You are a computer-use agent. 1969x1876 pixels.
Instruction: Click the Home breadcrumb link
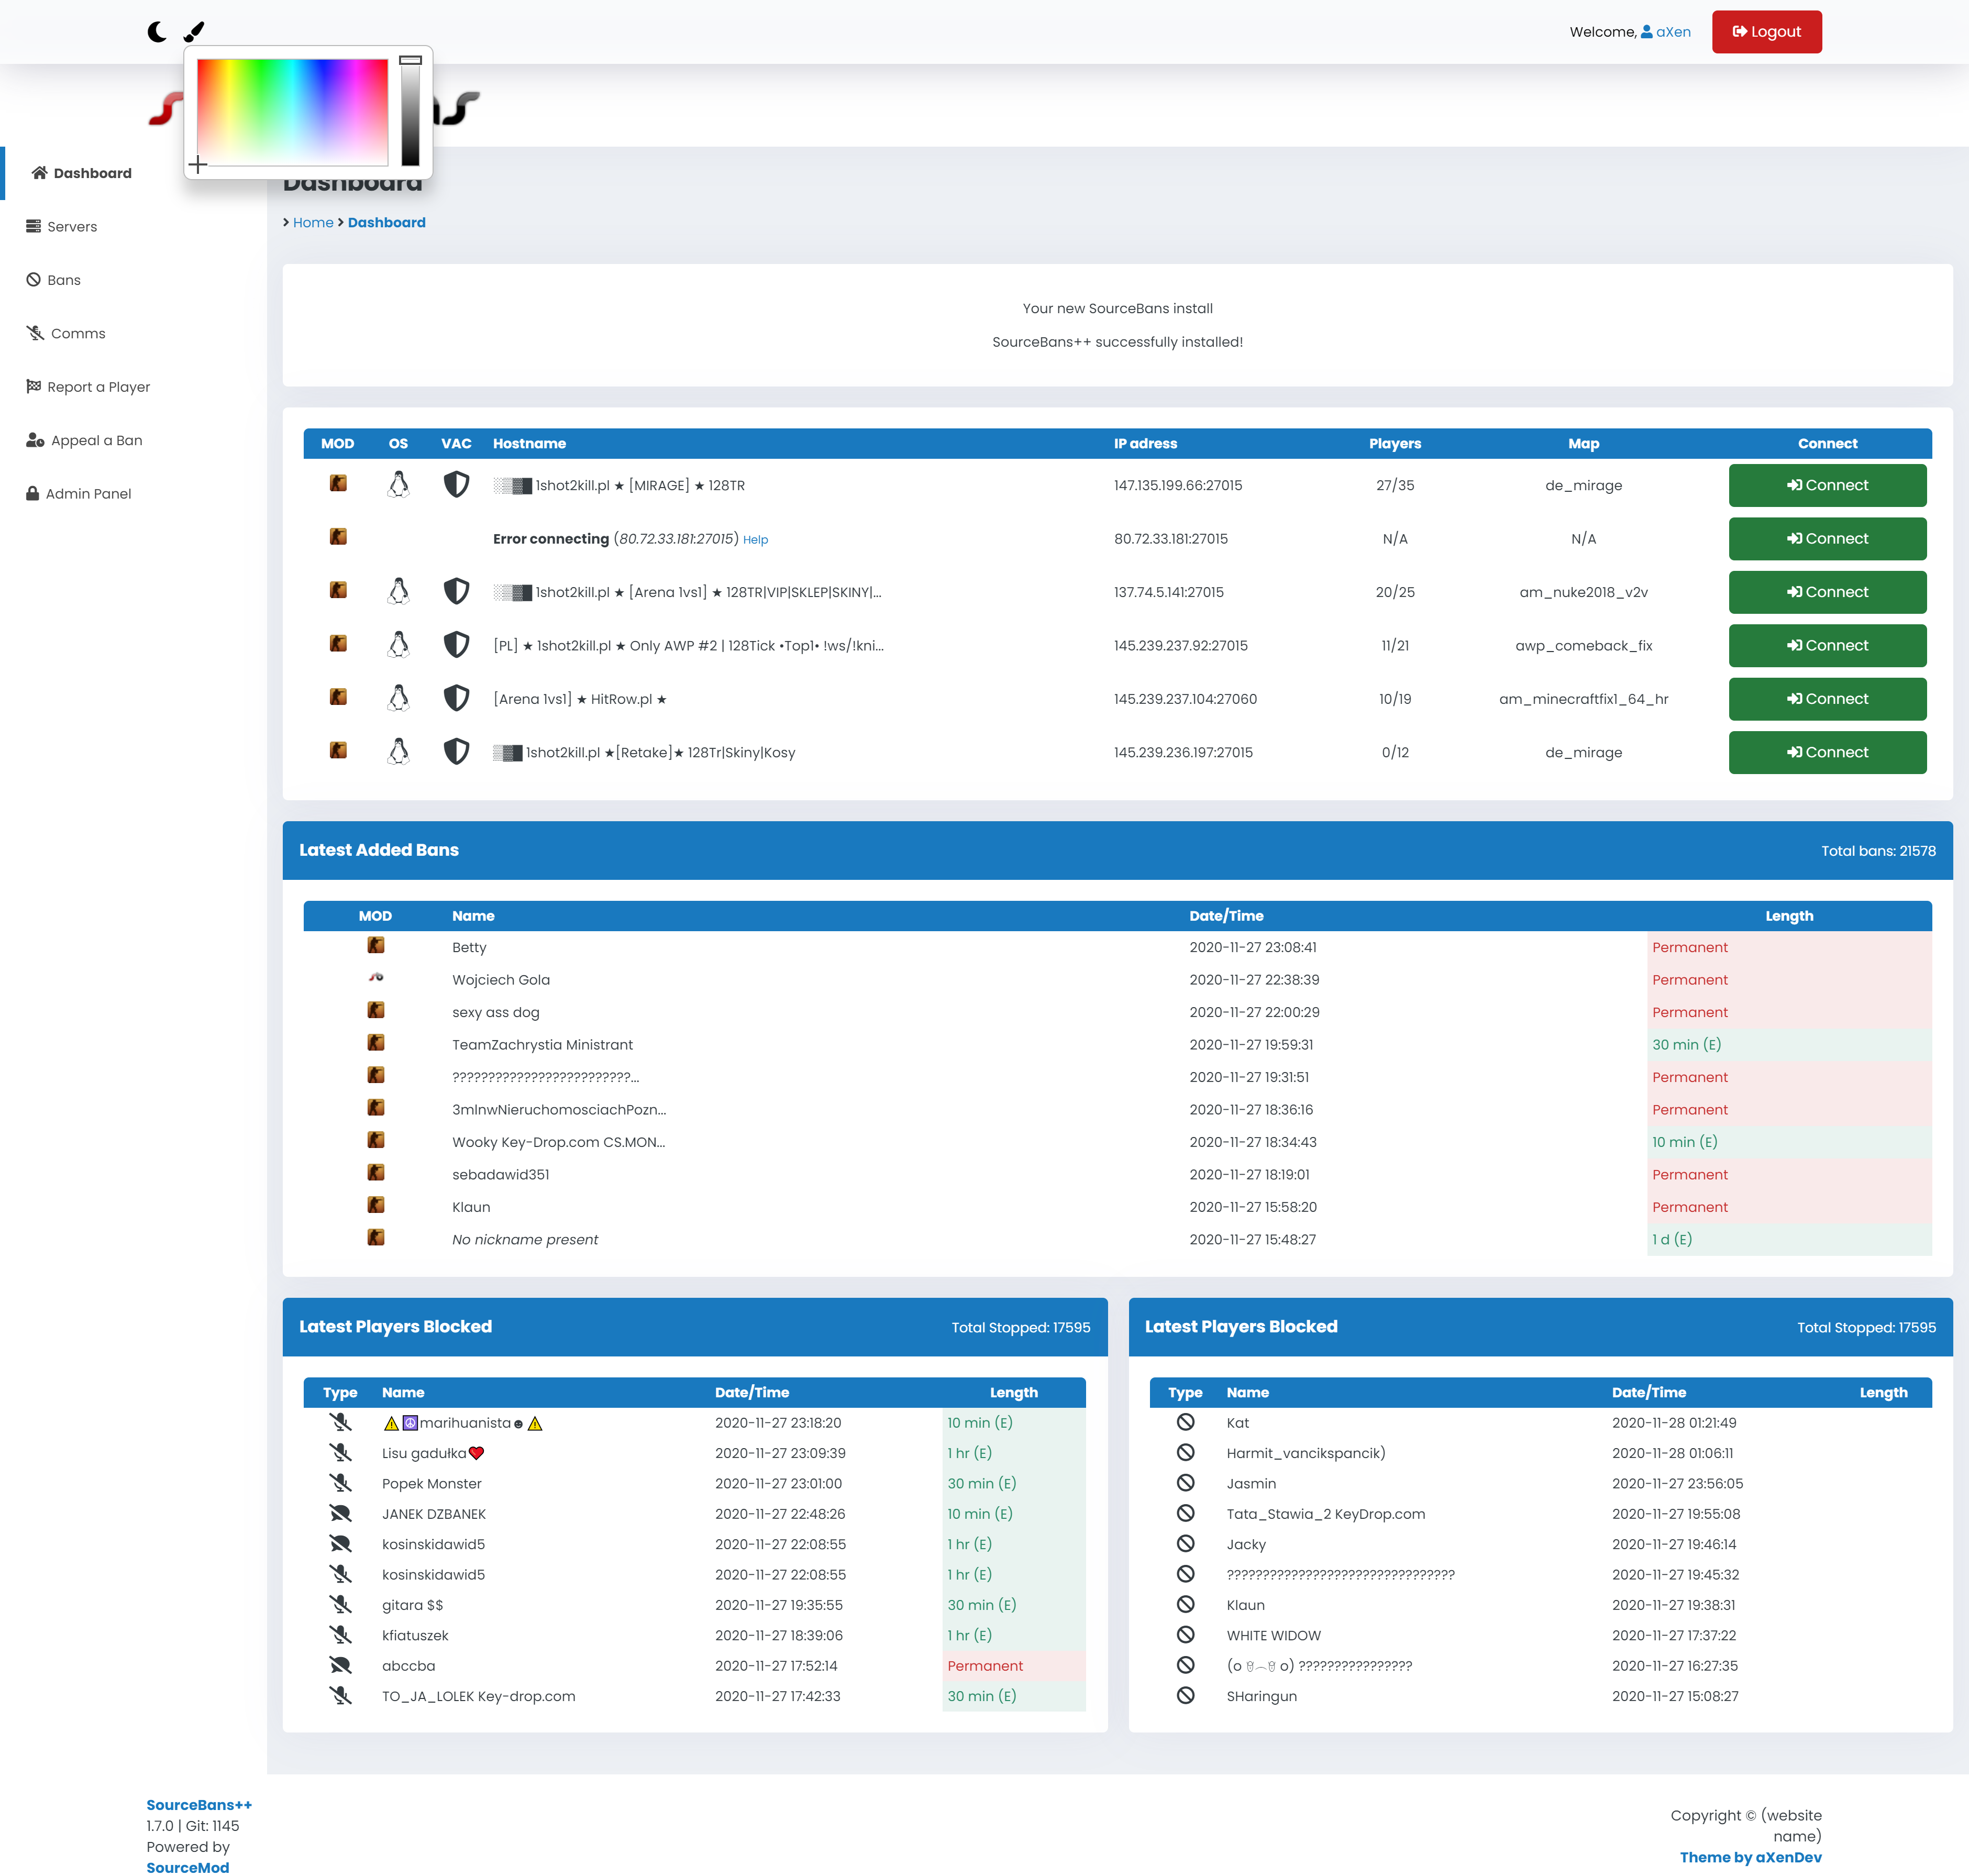(313, 222)
